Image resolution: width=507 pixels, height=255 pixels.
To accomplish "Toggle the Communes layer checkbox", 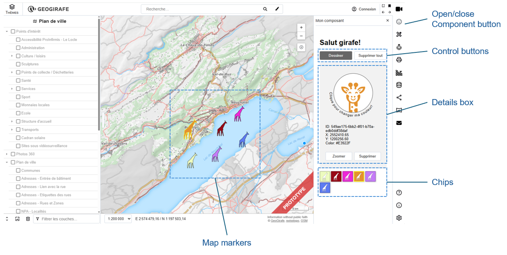I will click(18, 171).
